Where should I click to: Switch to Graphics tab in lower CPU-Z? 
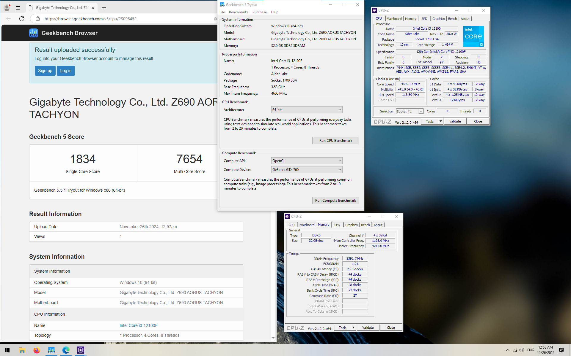pos(352,225)
